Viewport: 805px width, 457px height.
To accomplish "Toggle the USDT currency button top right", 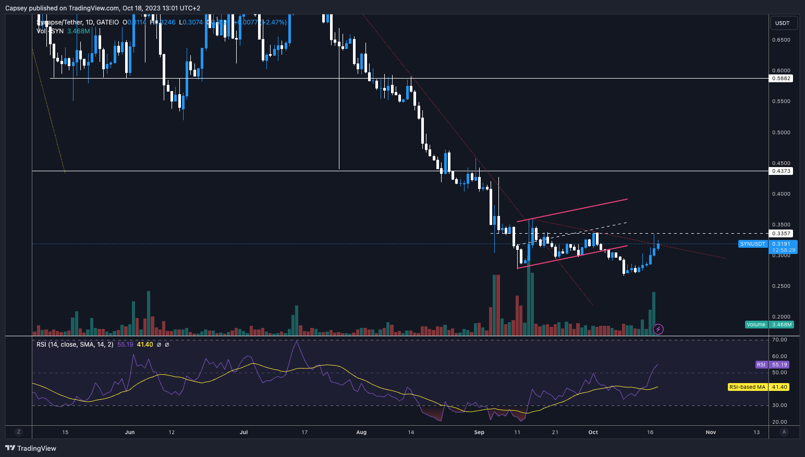I will click(x=783, y=23).
